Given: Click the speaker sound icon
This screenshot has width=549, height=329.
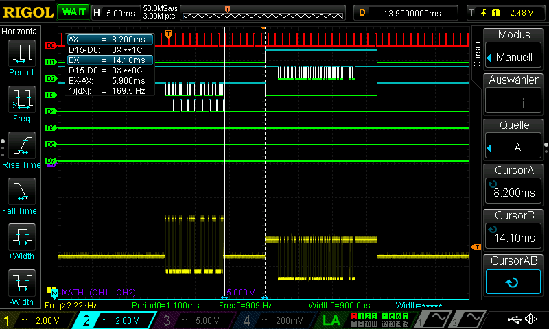Looking at the screenshot, I should point(530,319).
